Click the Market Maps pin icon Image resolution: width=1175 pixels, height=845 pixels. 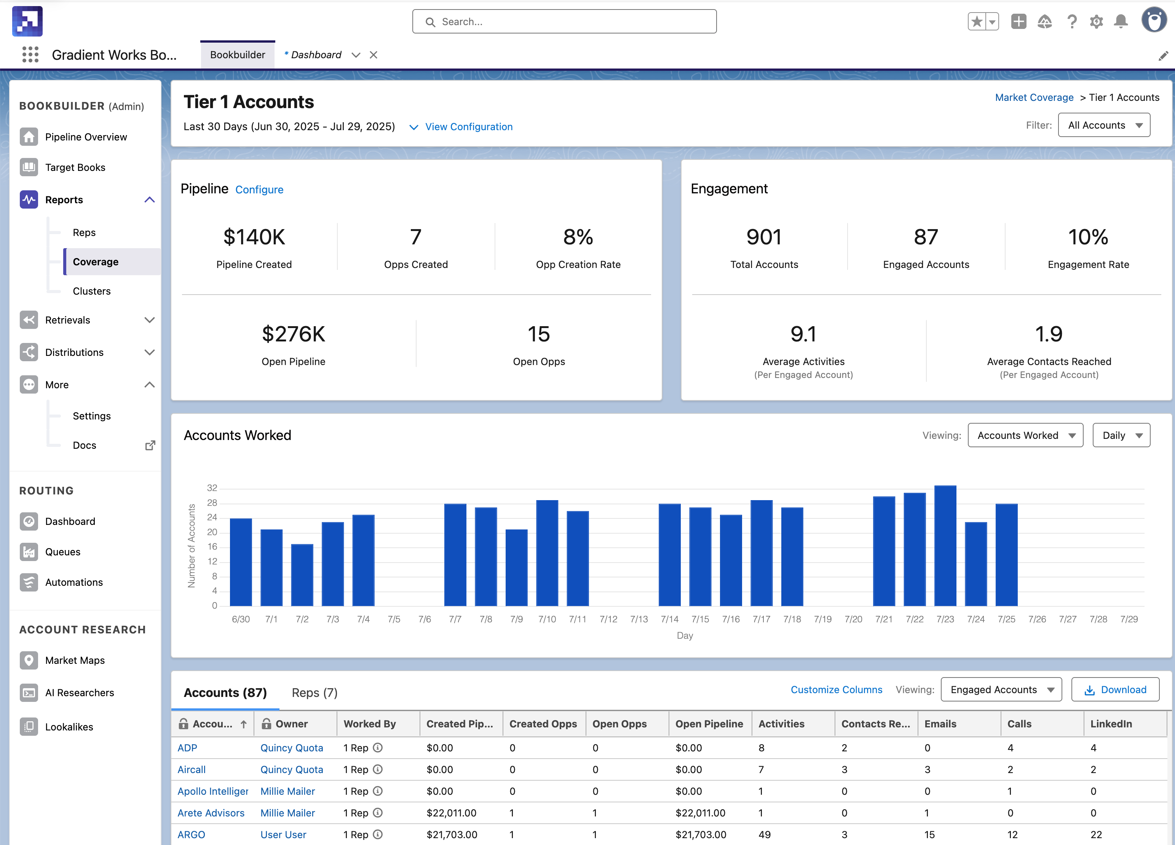pos(29,660)
